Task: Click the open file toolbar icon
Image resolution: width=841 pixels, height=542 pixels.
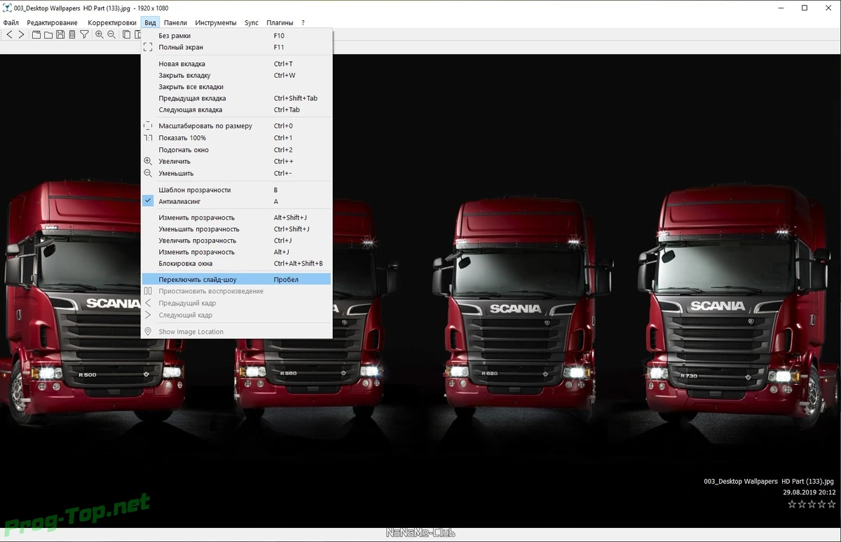Action: pyautogui.click(x=36, y=34)
